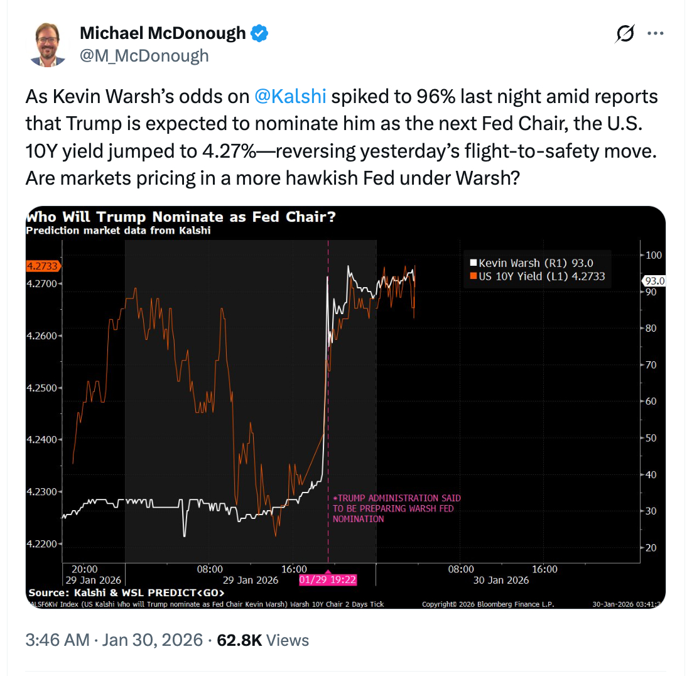The width and height of the screenshot is (687, 676).
Task: Click the chart title about Fed Chair
Action: (x=181, y=217)
